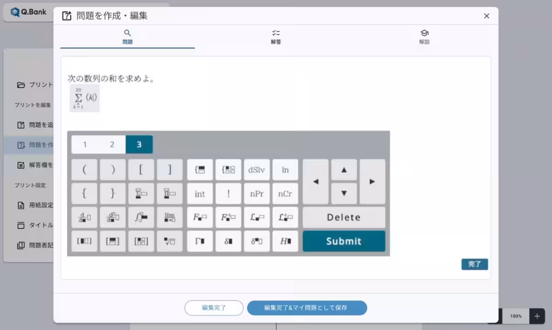
Task: Click the nCr combination key
Action: (x=285, y=193)
